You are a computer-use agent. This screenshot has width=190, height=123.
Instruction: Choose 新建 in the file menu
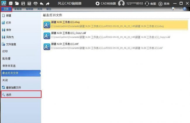[21, 15]
